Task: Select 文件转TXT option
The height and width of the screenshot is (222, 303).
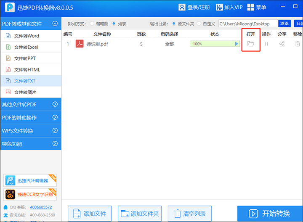Action: pos(31,81)
